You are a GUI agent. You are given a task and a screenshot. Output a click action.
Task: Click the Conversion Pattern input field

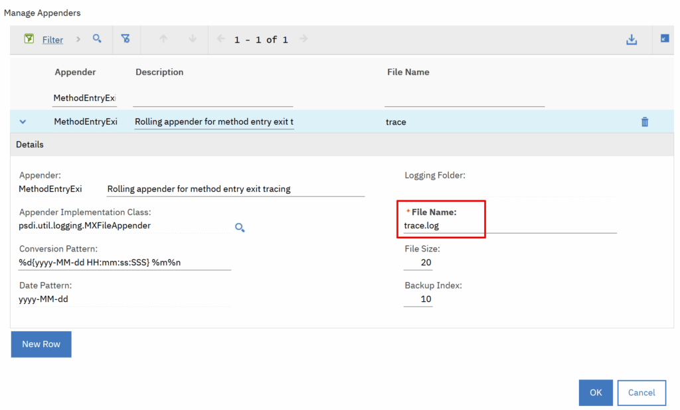coord(125,263)
